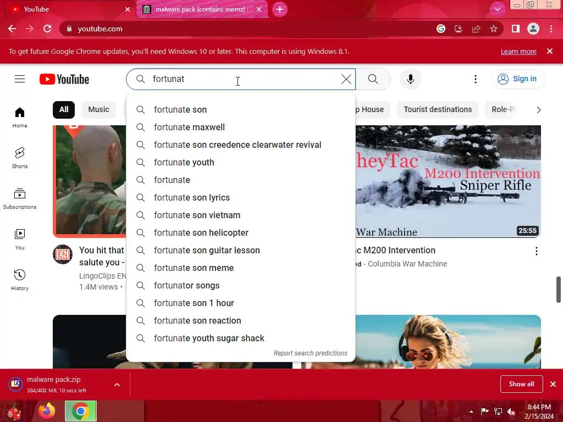
Task: Choose suggestion 'fortunate son meme'
Action: (241, 268)
